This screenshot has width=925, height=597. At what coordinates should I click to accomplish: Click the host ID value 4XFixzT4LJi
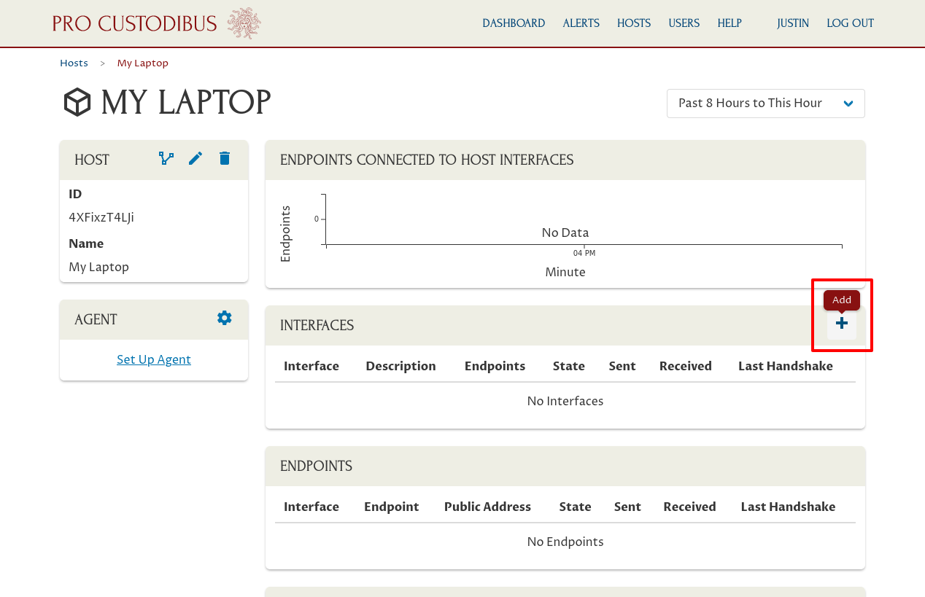tap(101, 217)
